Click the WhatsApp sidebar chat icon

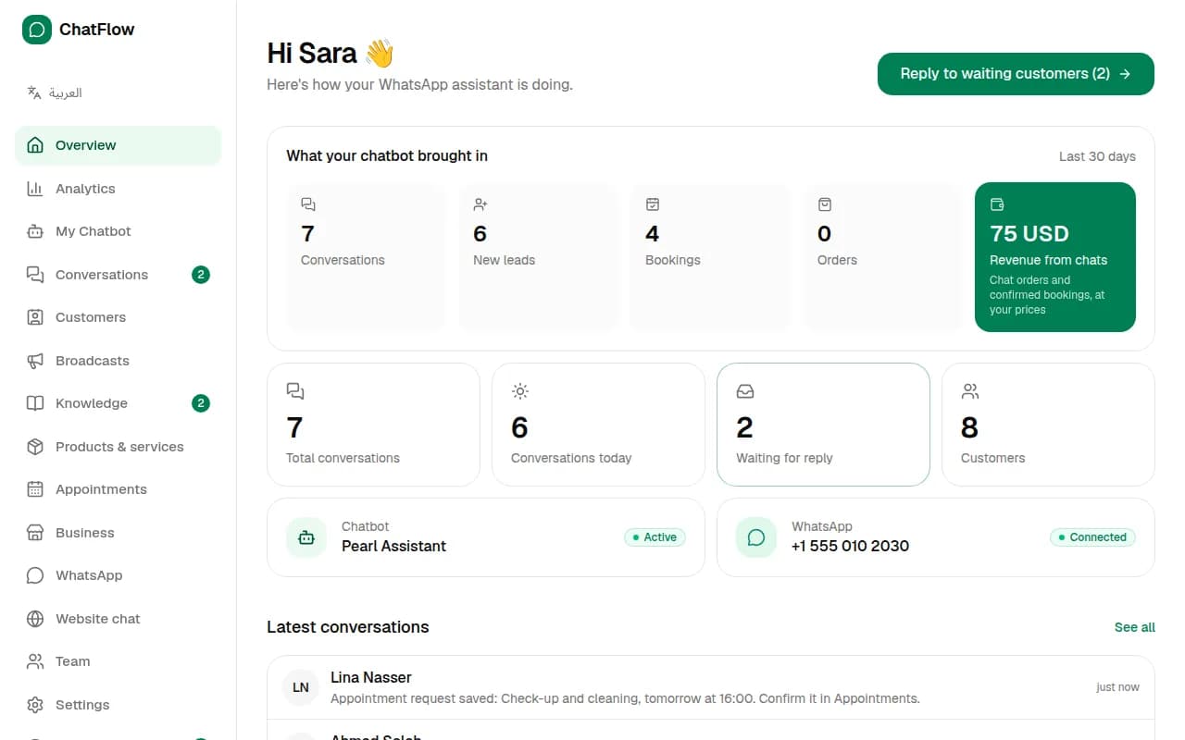[x=35, y=575]
